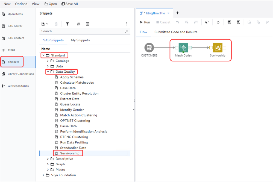Show the Steps pane
This screenshot has width=273, height=182.
point(11,50)
